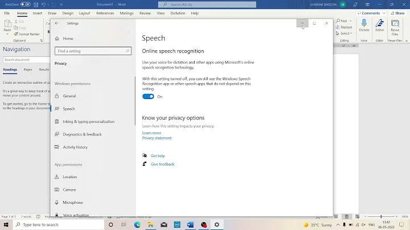Click the Give feedback link
Image resolution: width=410 pixels, height=230 pixels.
pyautogui.click(x=162, y=164)
